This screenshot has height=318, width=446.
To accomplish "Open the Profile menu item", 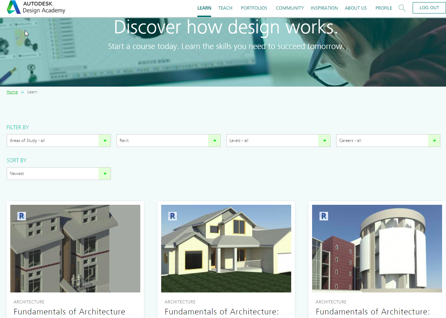I will point(384,8).
